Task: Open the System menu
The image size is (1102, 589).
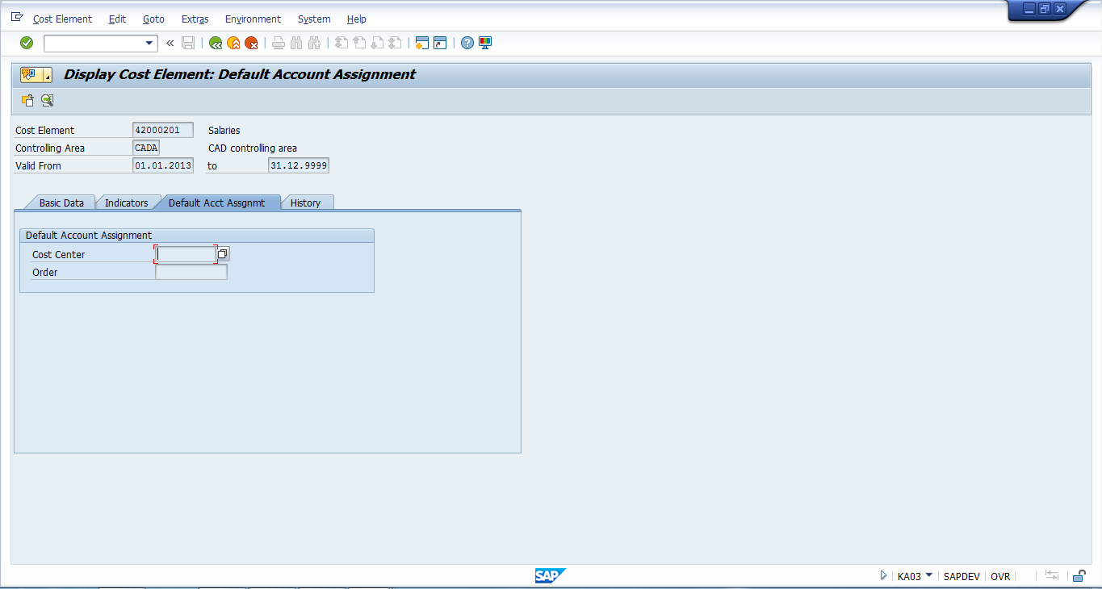Action: (314, 19)
